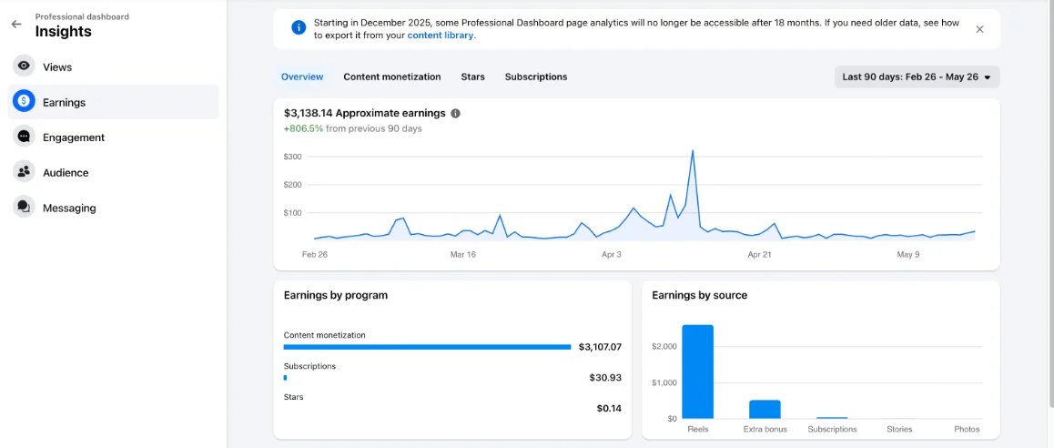Click the $3,138.14 Approximate earnings heading
1054x448 pixels.
pyautogui.click(x=364, y=113)
